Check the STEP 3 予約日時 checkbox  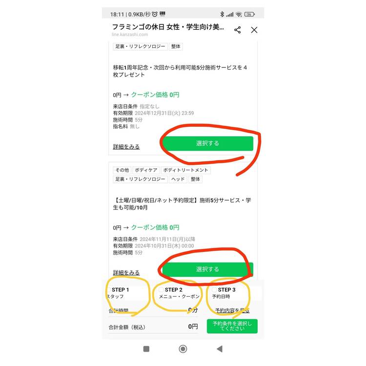pos(214,290)
